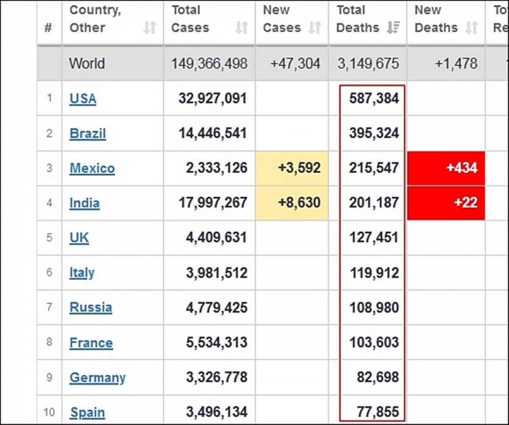This screenshot has height=425, width=509.
Task: Toggle Total Deaths descending sort icon
Action: tap(393, 28)
